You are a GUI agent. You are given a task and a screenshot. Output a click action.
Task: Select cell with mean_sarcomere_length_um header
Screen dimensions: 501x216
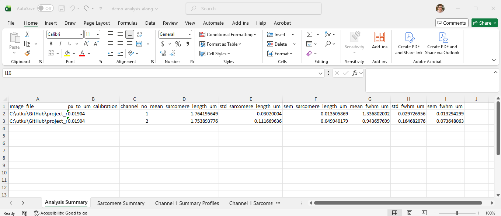coord(184,106)
